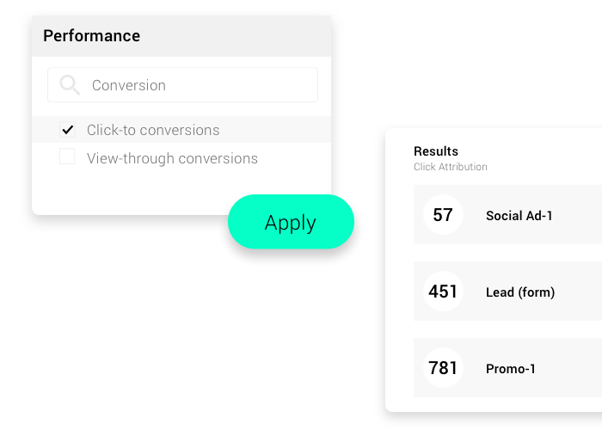Screen dimensions: 602x430
Task: Uncheck the Click-to conversions checkbox
Action: [x=67, y=129]
